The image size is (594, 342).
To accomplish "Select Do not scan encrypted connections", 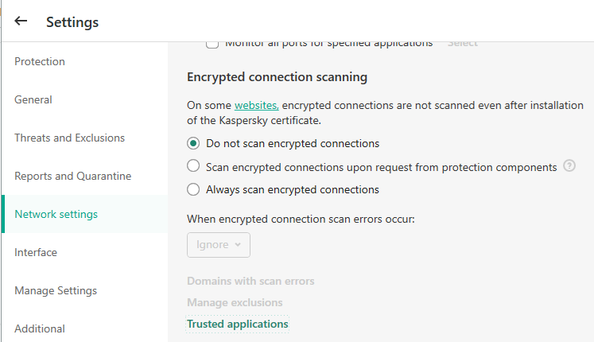I will [x=193, y=143].
